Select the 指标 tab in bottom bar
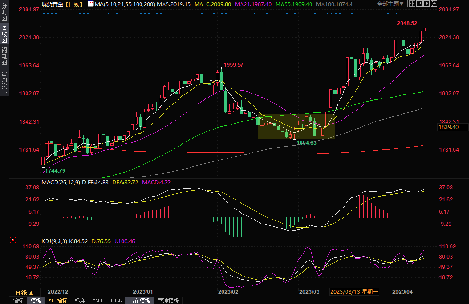469x304 pixels. click(18, 300)
